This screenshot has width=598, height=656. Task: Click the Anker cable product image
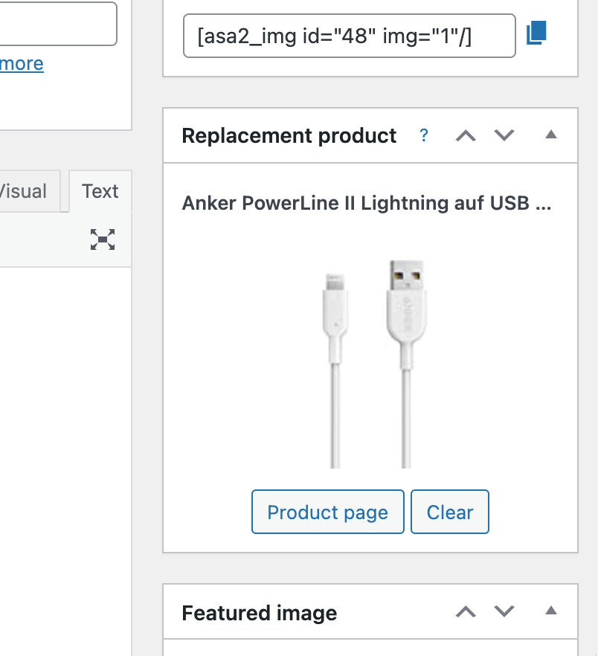tap(370, 363)
